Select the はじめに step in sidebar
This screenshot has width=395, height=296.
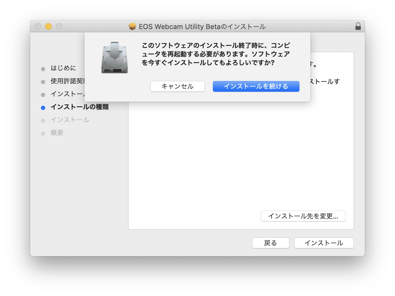pos(64,68)
